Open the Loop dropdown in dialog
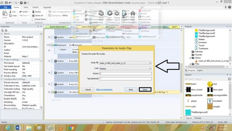This screenshot has width=232, height=131. (150, 68)
